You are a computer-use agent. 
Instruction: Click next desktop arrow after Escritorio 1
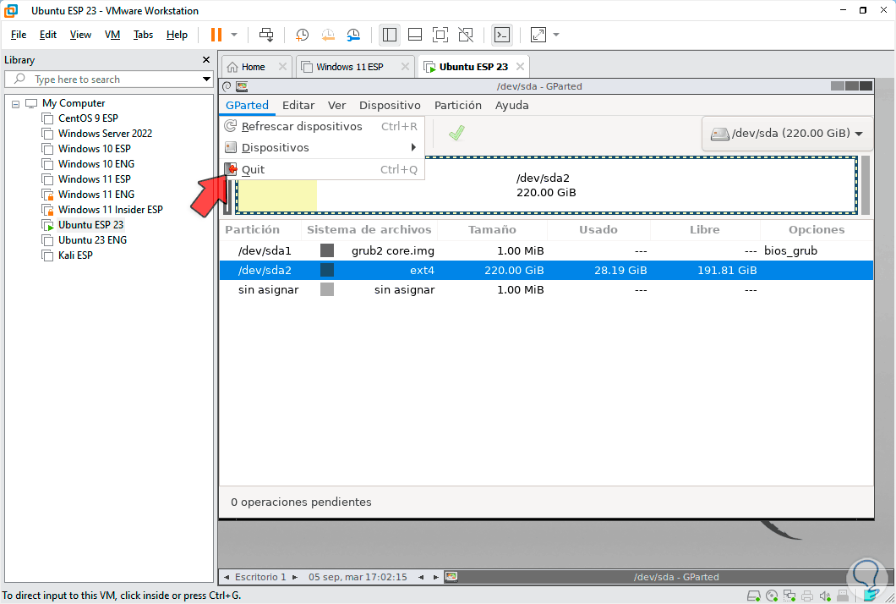tap(295, 577)
